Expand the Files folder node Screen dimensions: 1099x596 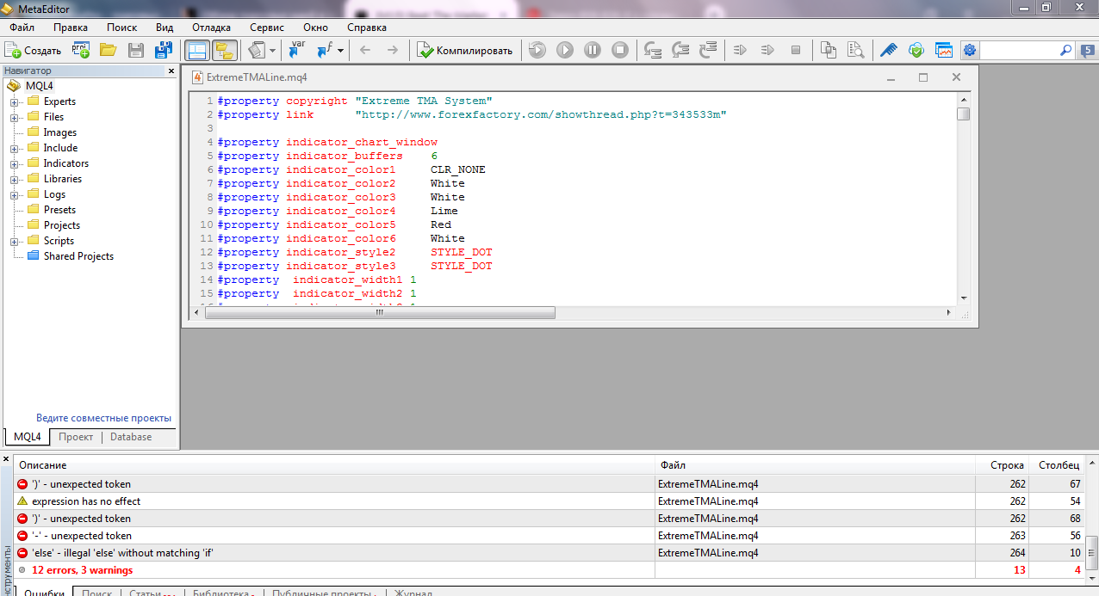15,117
